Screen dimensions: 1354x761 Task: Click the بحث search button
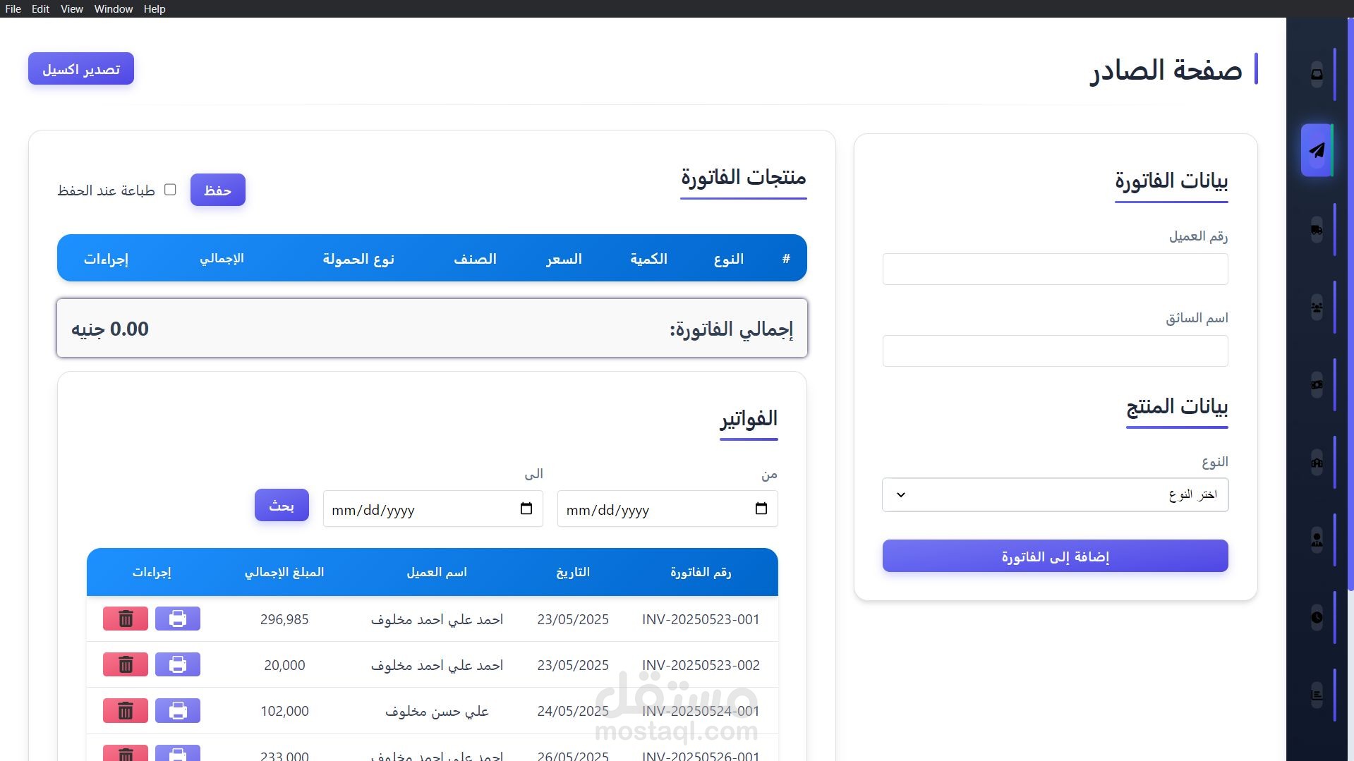282,505
